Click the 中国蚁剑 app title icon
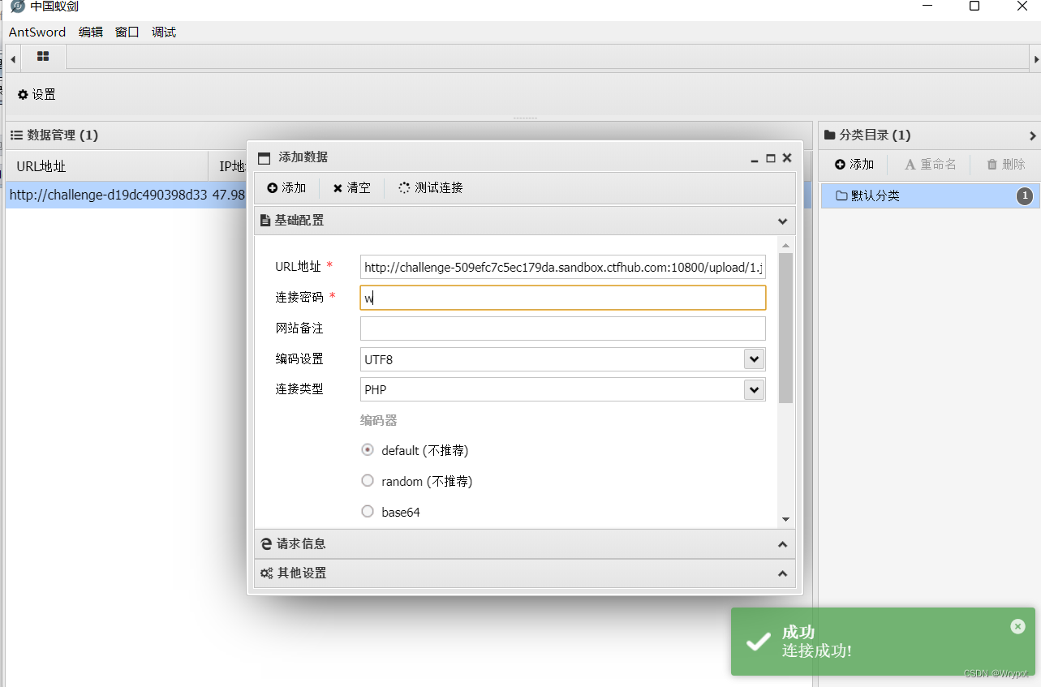This screenshot has width=1041, height=687. tap(17, 7)
